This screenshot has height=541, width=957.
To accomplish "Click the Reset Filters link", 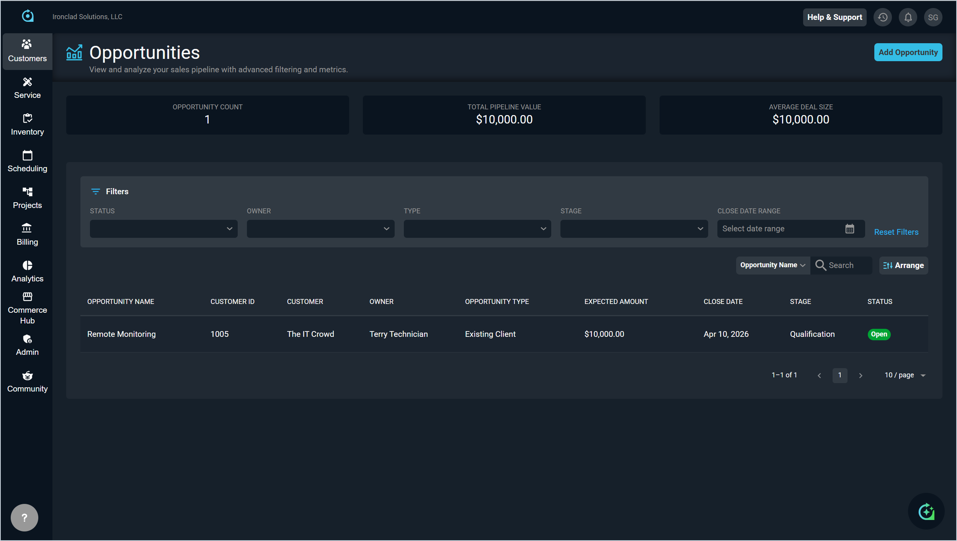I will point(896,232).
